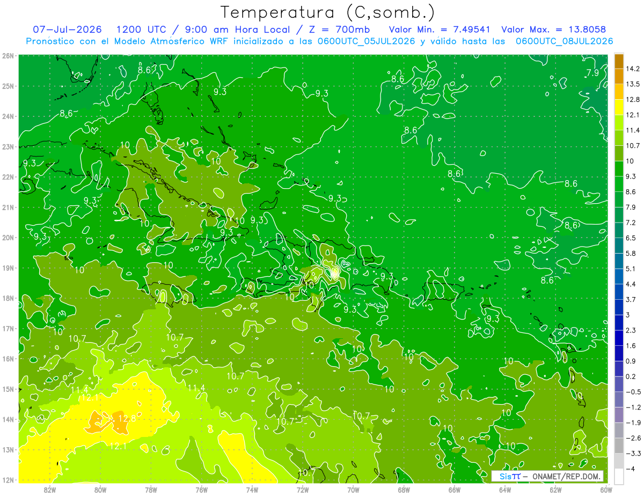Click valid-until time '0600UTC_08JUL2026'
This screenshot has width=644, height=497.
click(564, 41)
